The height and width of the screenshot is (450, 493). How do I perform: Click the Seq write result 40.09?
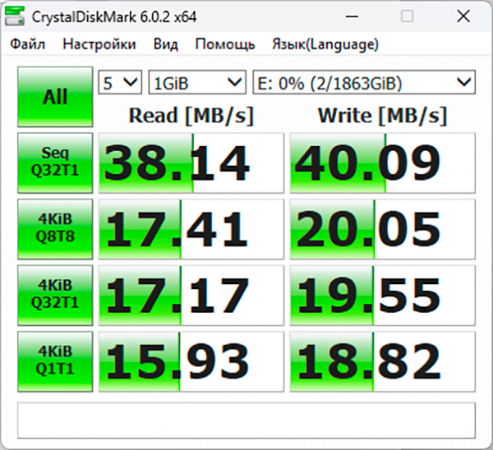[x=383, y=163]
